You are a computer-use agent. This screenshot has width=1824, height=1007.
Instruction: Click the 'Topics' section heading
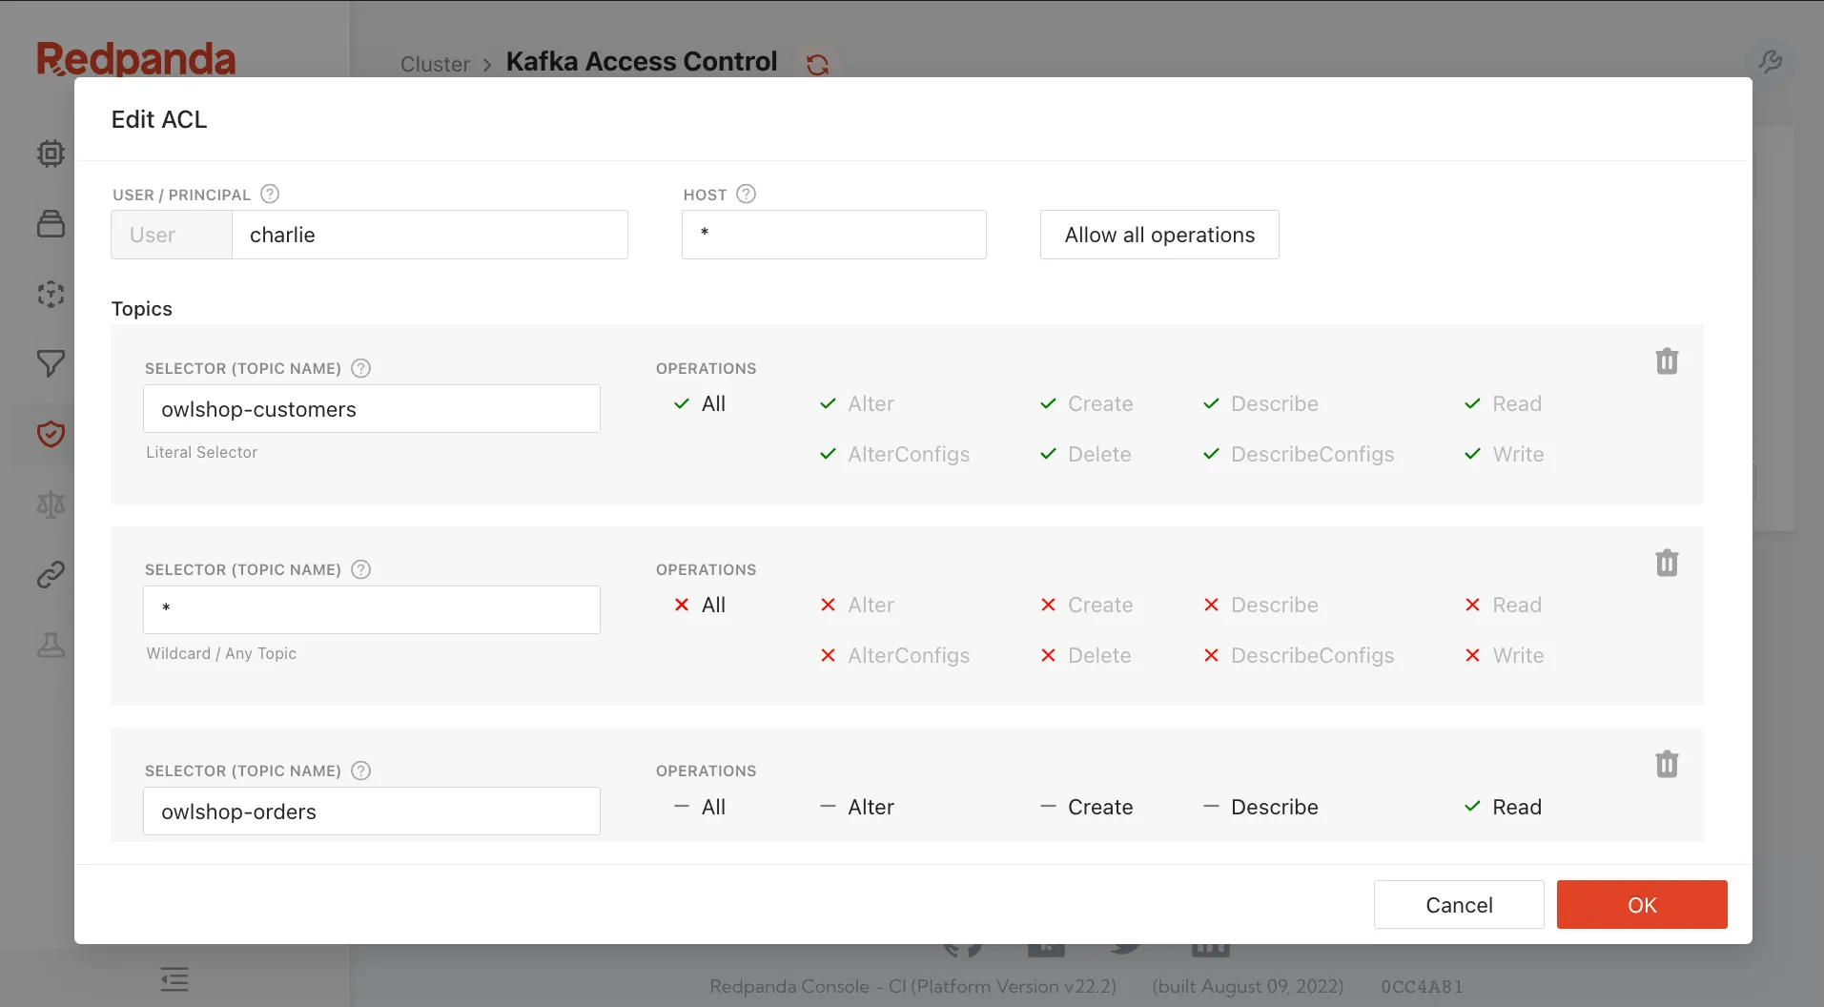(x=141, y=308)
